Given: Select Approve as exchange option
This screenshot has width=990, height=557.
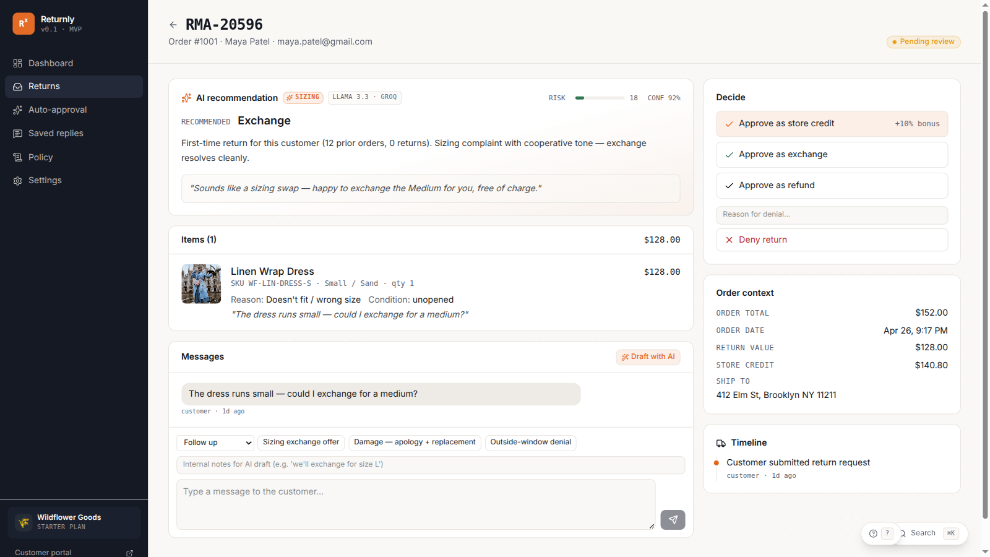Looking at the screenshot, I should pos(832,155).
